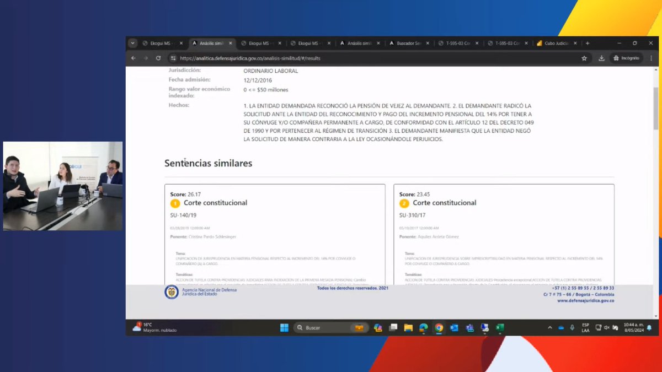Click admission date 12/12/2016
Viewport: 662px width, 372px height.
coord(257,80)
